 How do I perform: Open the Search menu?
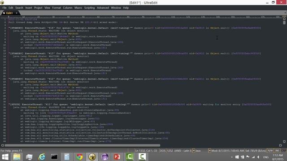click(x=19, y=8)
